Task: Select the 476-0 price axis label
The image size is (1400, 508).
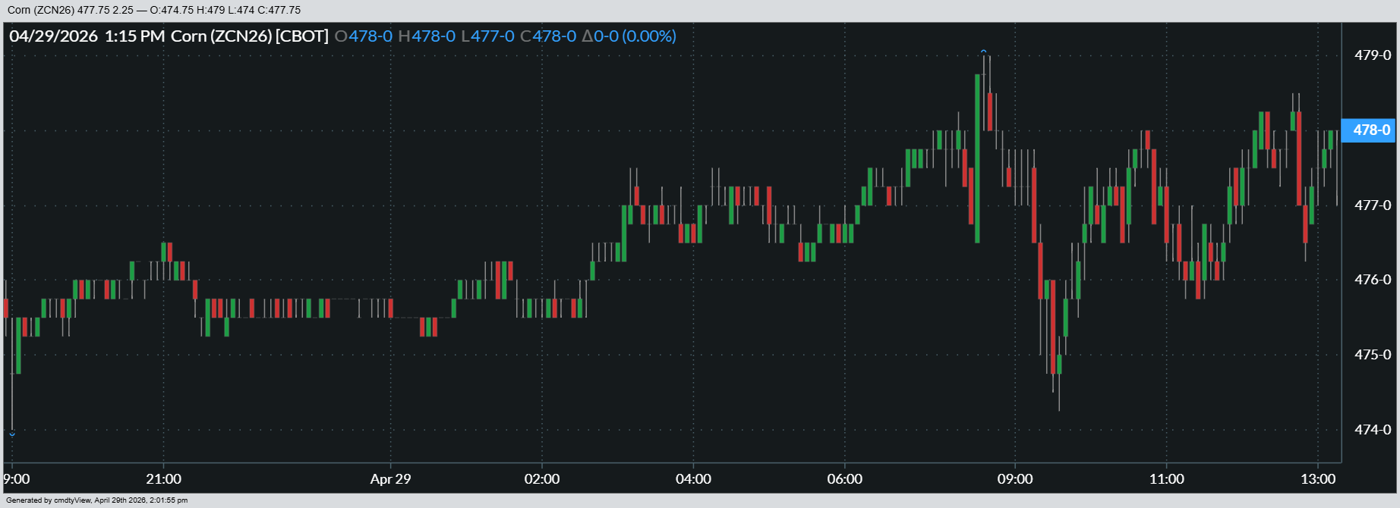Action: [x=1373, y=280]
